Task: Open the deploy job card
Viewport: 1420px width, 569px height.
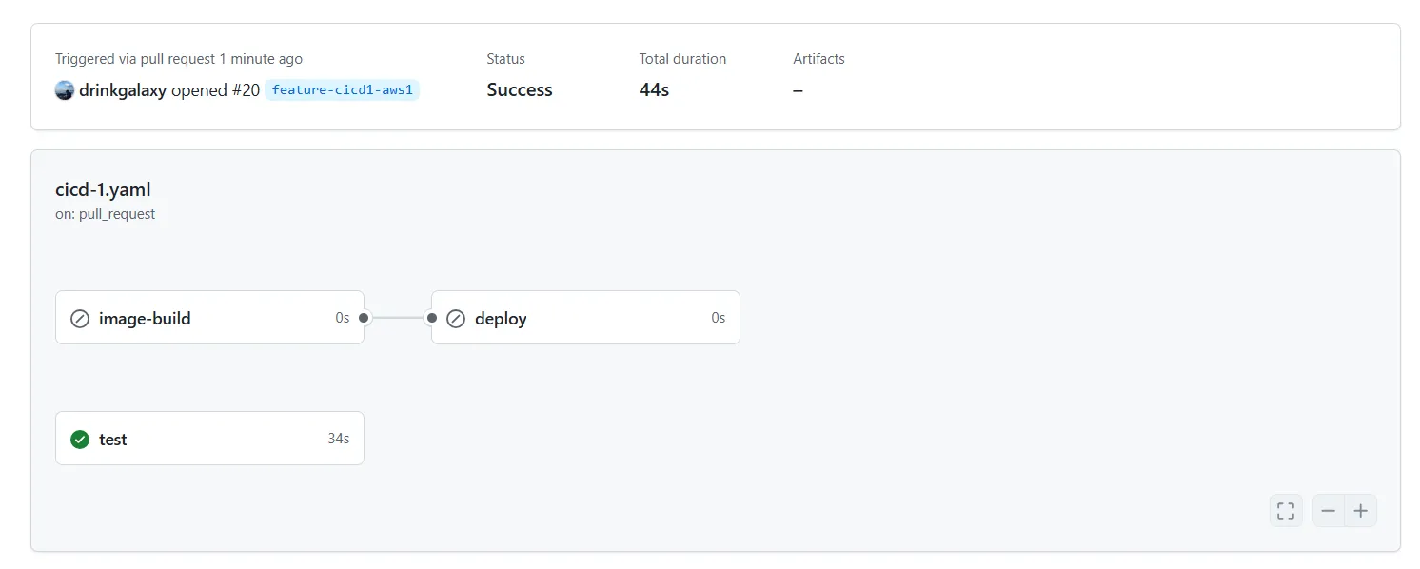Action: click(x=585, y=317)
